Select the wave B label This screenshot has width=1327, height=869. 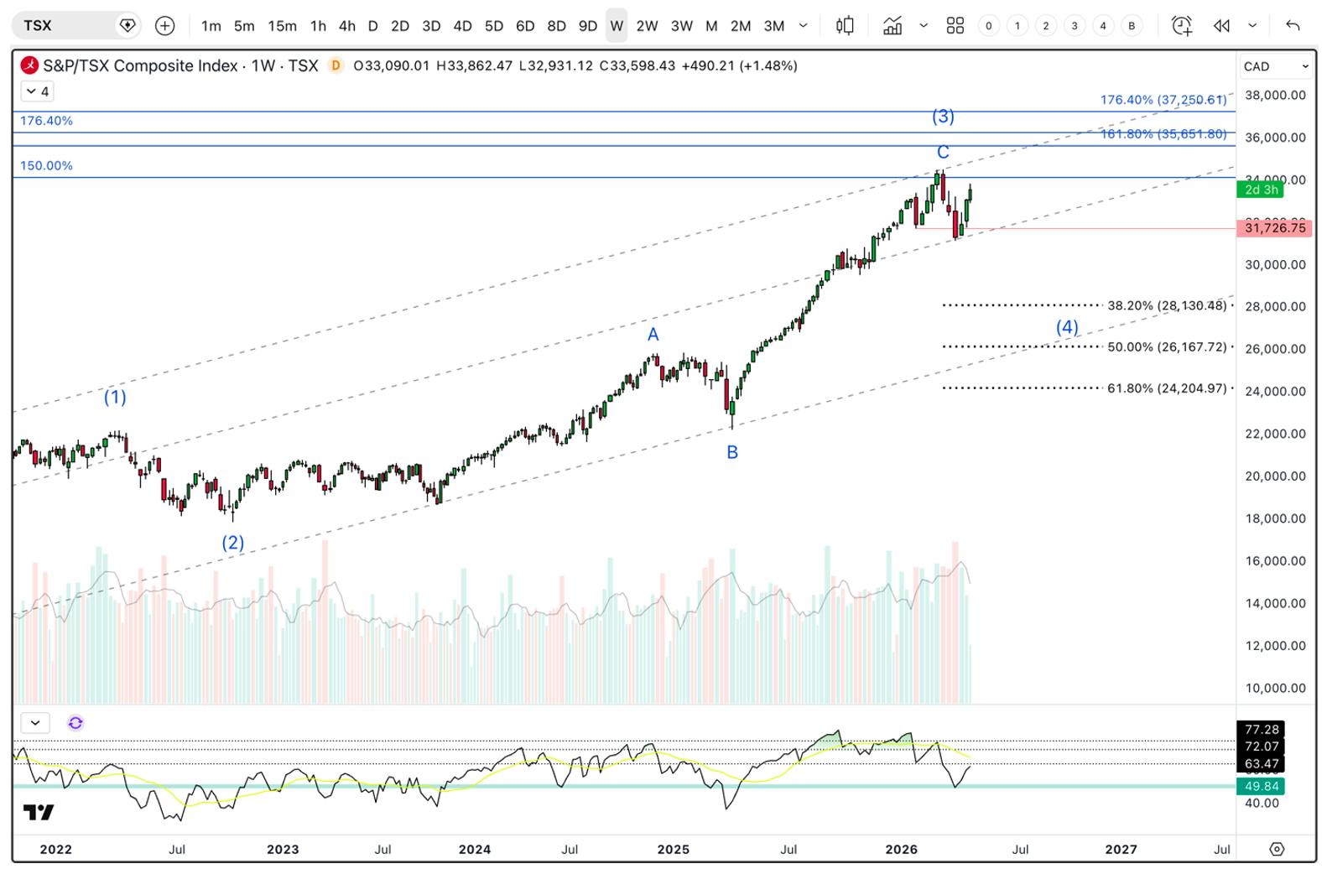pyautogui.click(x=732, y=452)
